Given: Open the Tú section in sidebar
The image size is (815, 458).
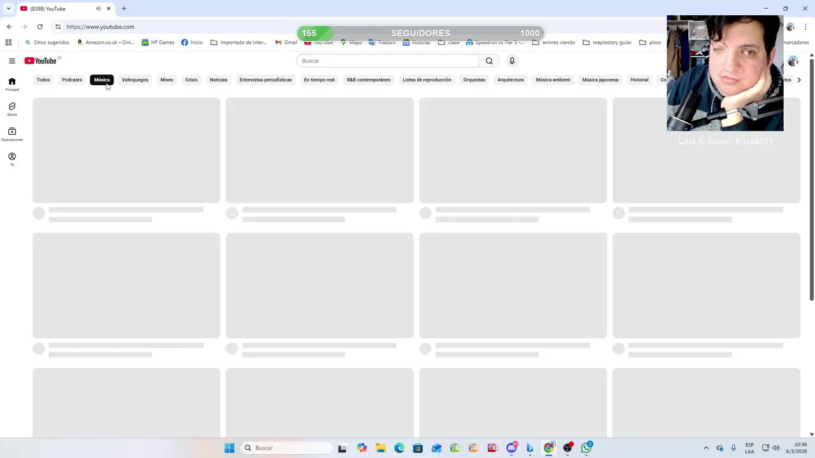Looking at the screenshot, I should tap(12, 159).
